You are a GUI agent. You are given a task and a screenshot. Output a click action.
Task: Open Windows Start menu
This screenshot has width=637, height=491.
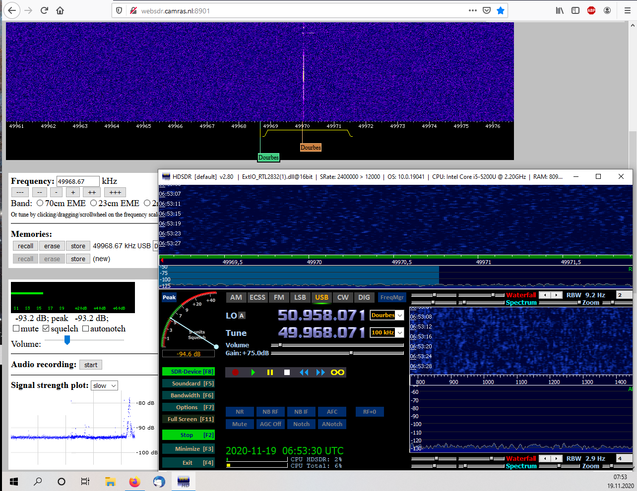point(14,481)
